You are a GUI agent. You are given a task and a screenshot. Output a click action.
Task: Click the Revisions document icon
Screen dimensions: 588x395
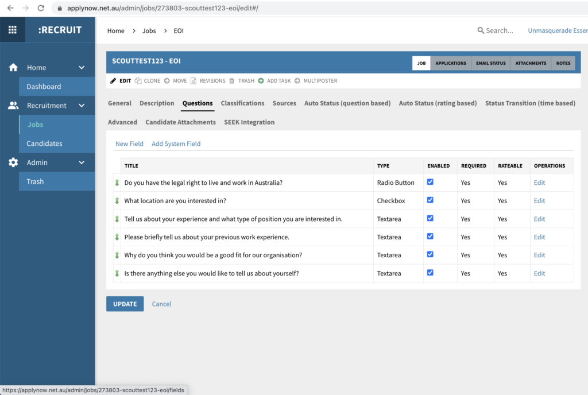click(x=194, y=80)
